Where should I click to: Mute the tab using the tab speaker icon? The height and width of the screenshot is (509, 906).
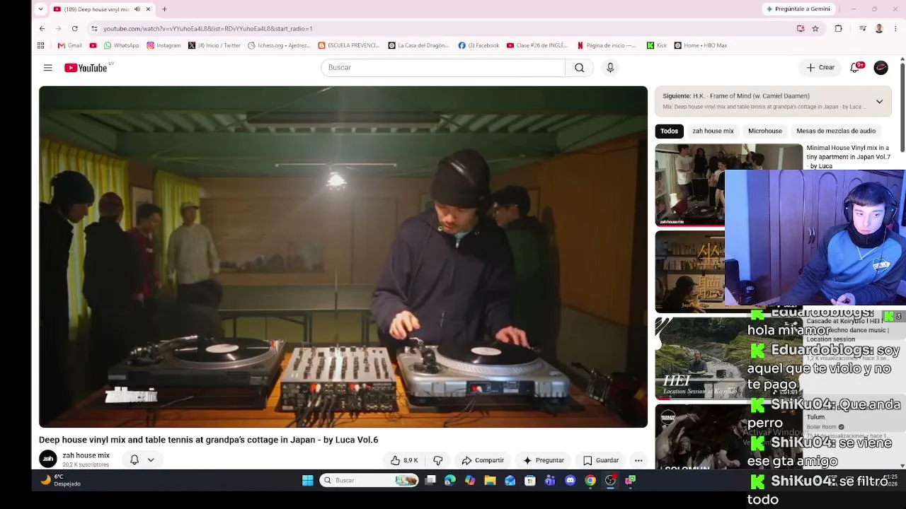click(137, 9)
